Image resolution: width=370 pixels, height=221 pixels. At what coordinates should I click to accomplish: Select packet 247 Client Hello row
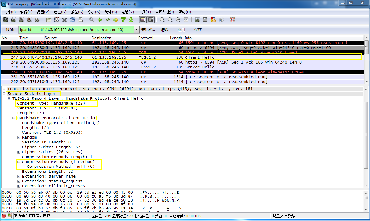(x=182, y=57)
